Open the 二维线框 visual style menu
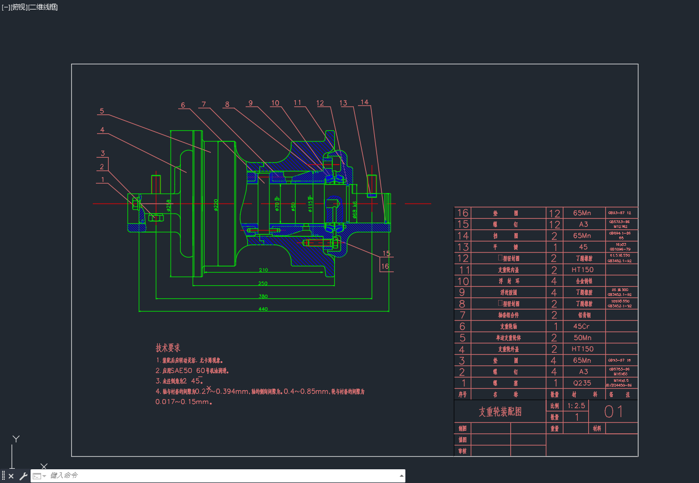 (43, 7)
